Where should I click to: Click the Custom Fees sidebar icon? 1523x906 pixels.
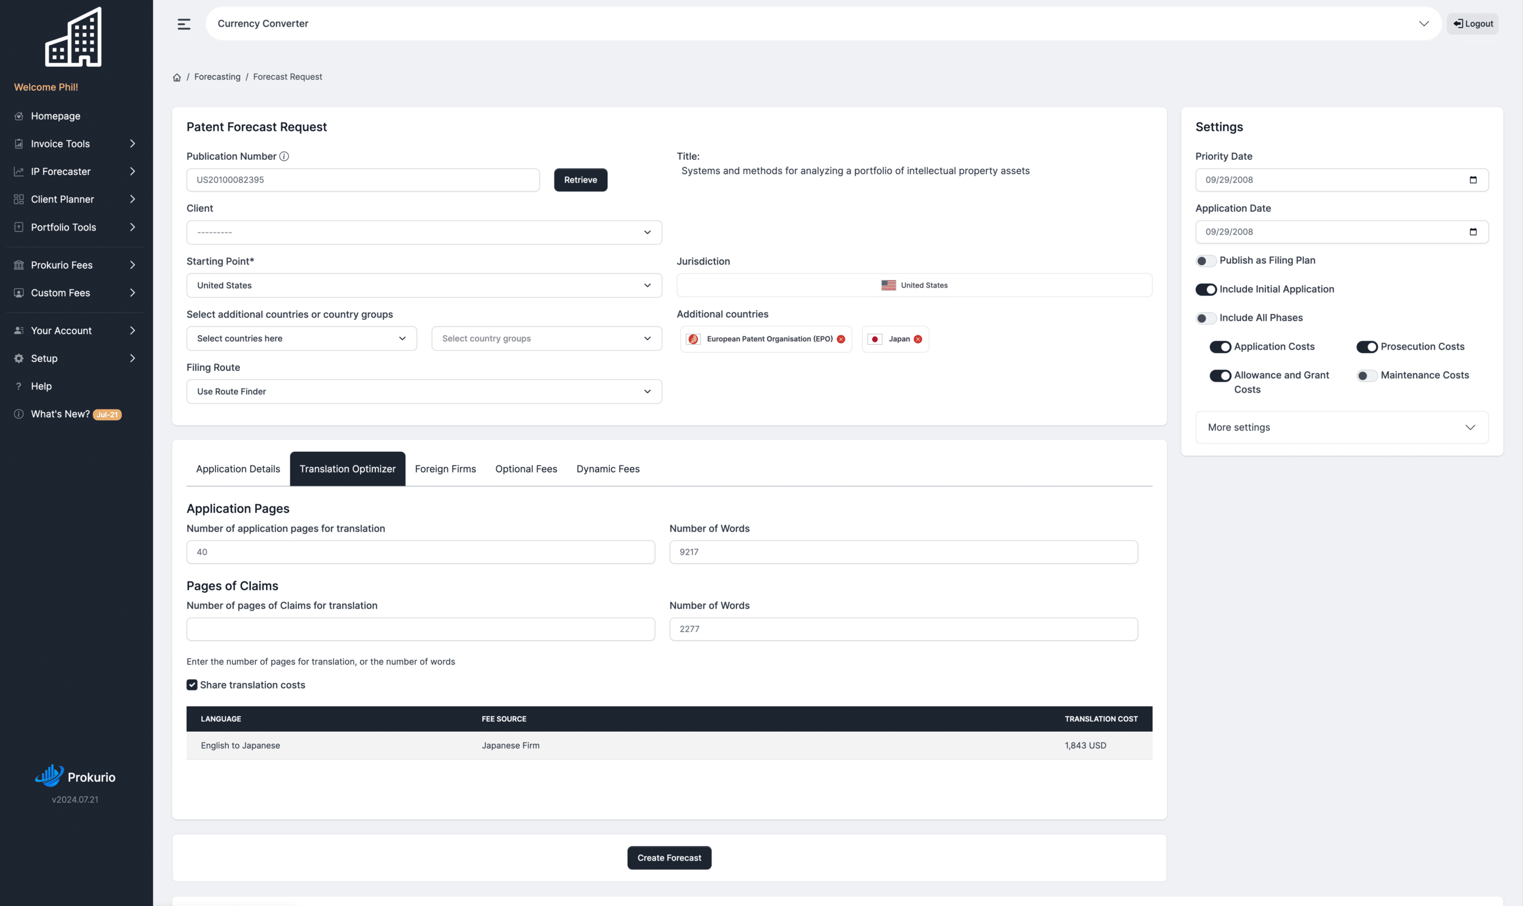pyautogui.click(x=19, y=293)
